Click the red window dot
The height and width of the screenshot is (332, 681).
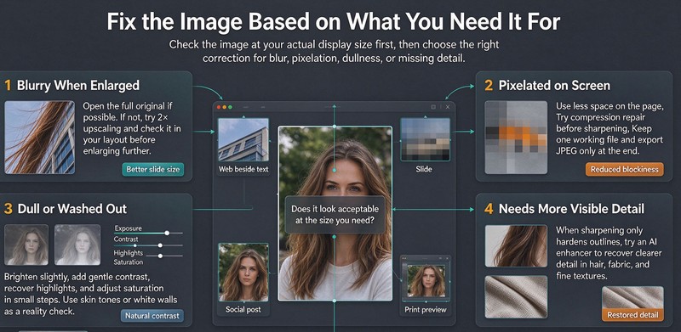click(219, 107)
